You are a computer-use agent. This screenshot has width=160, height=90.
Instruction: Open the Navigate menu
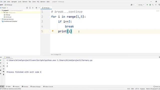14,2
